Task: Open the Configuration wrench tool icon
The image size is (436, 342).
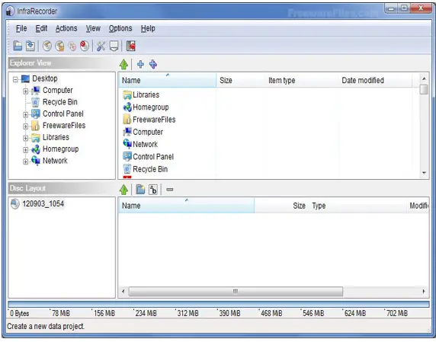Action: (x=101, y=46)
